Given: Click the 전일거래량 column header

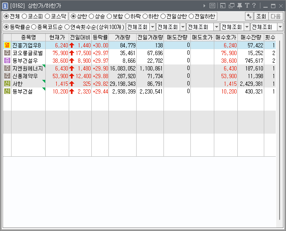Looking at the screenshot, I should (150, 38).
